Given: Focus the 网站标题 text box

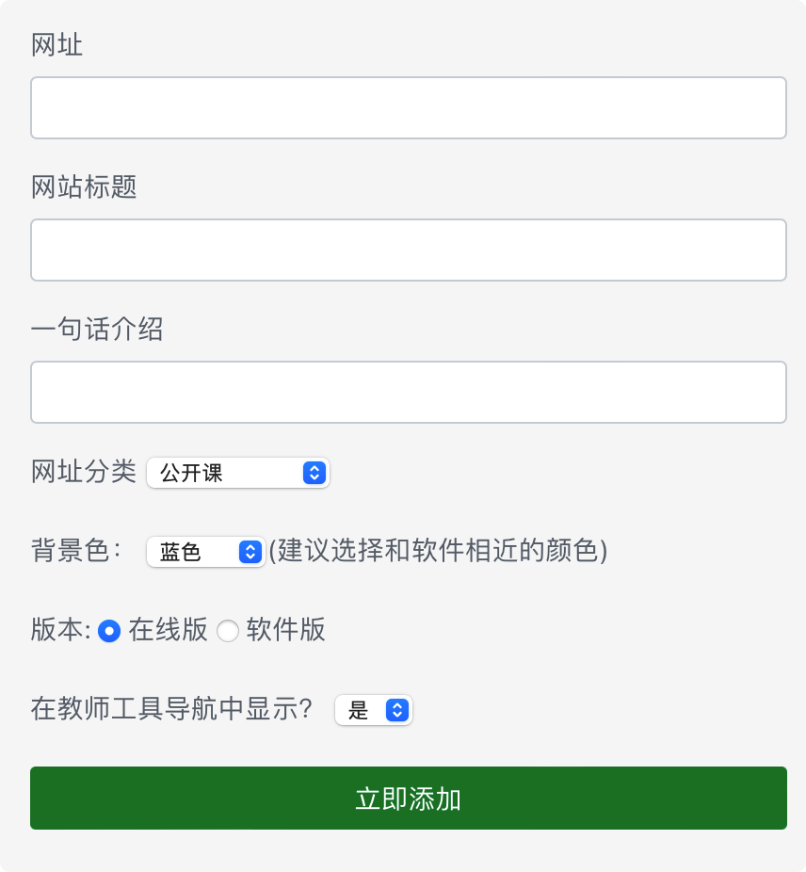Looking at the screenshot, I should (408, 250).
